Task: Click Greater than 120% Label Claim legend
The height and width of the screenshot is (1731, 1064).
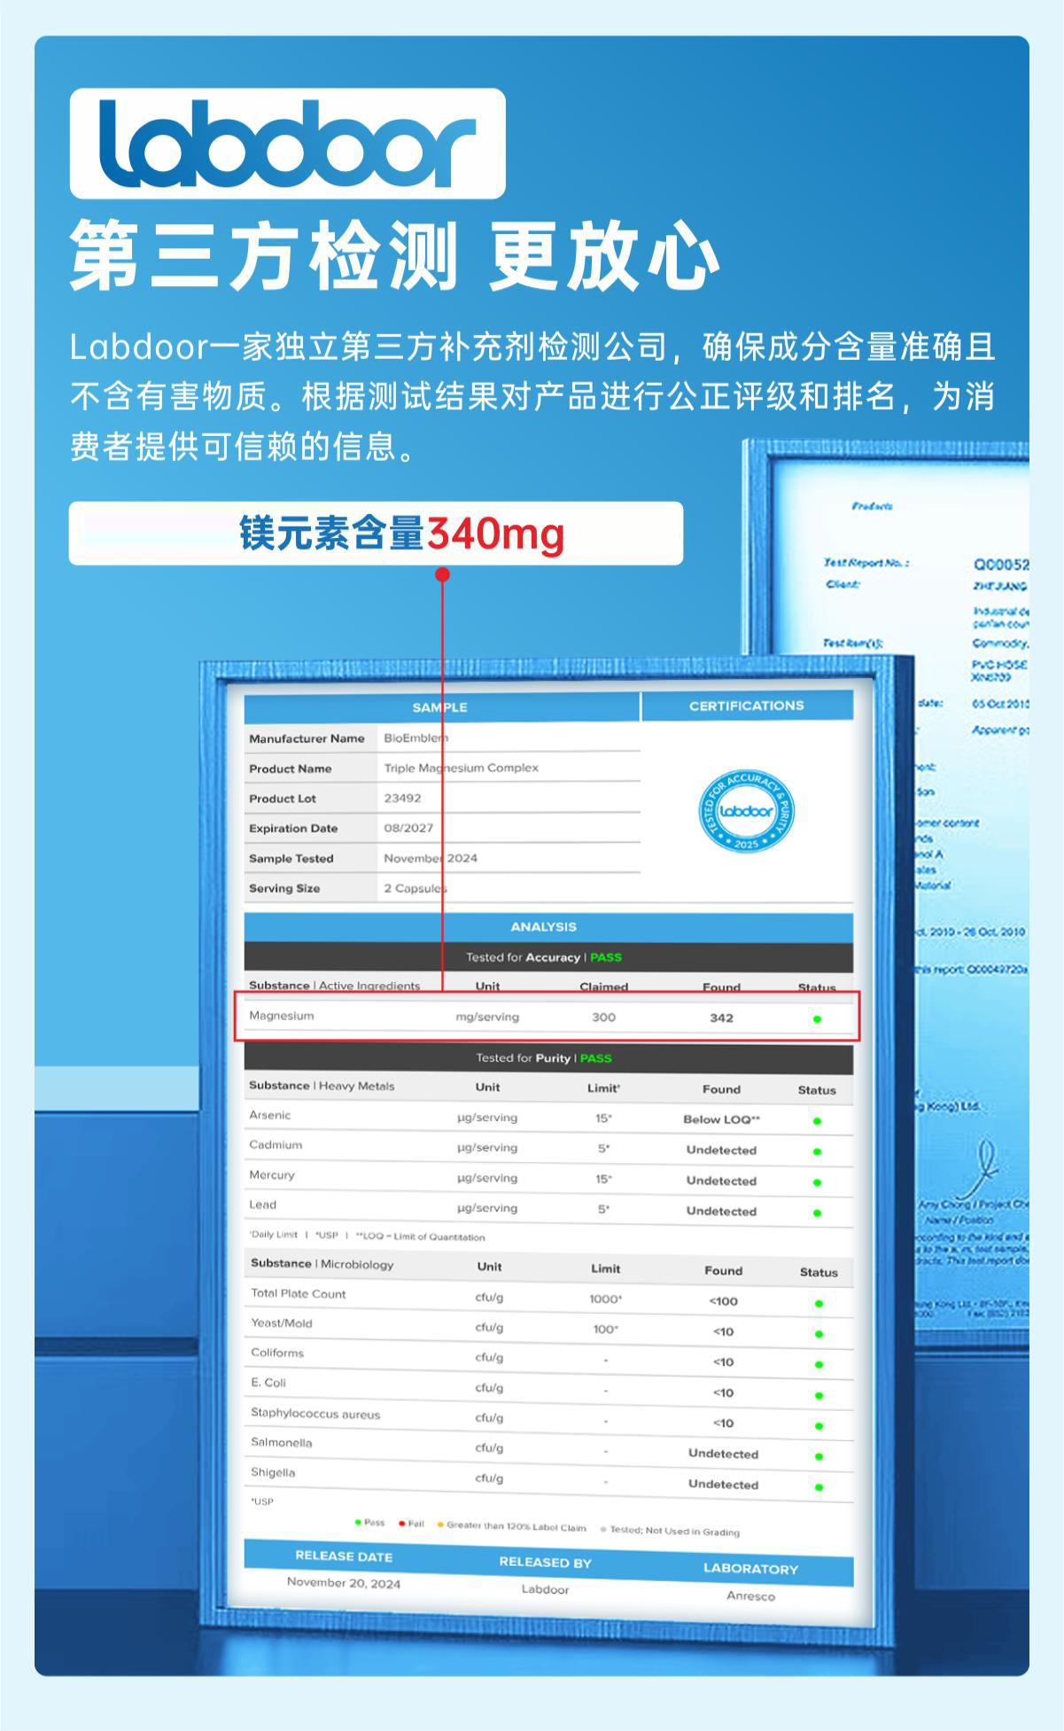Action: [x=512, y=1526]
